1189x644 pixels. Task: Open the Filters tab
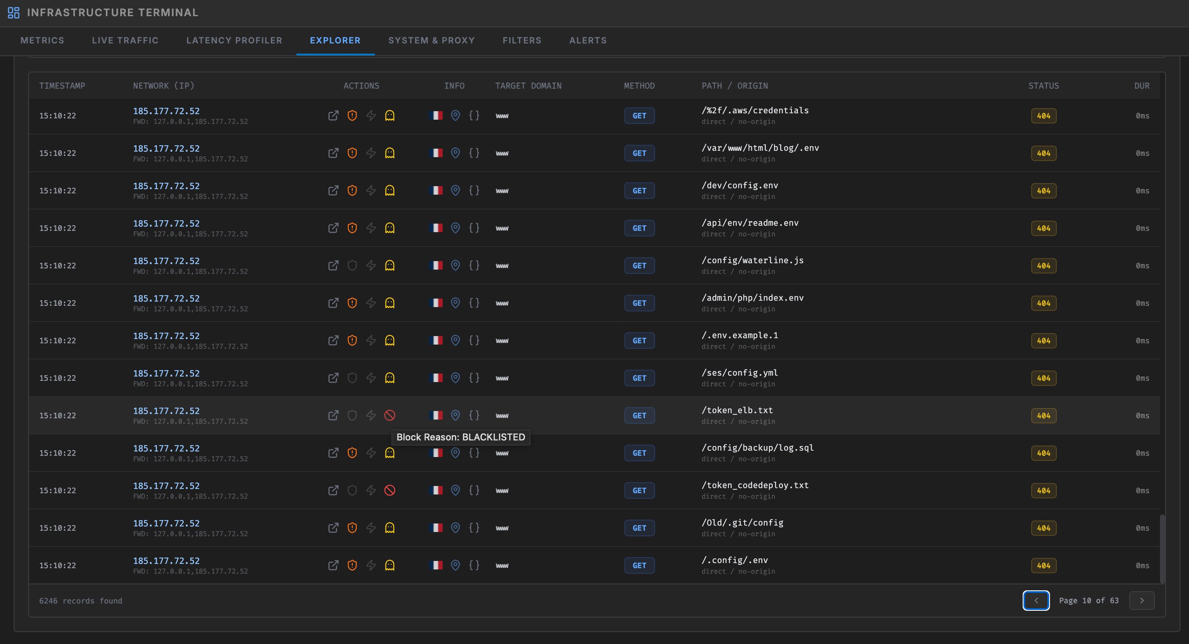(x=522, y=40)
